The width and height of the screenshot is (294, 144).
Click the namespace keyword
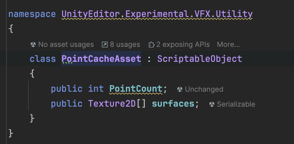click(x=32, y=14)
